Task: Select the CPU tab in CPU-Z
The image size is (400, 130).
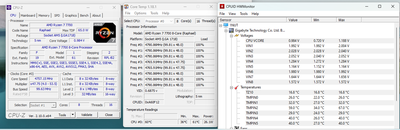Action: (x=13, y=15)
